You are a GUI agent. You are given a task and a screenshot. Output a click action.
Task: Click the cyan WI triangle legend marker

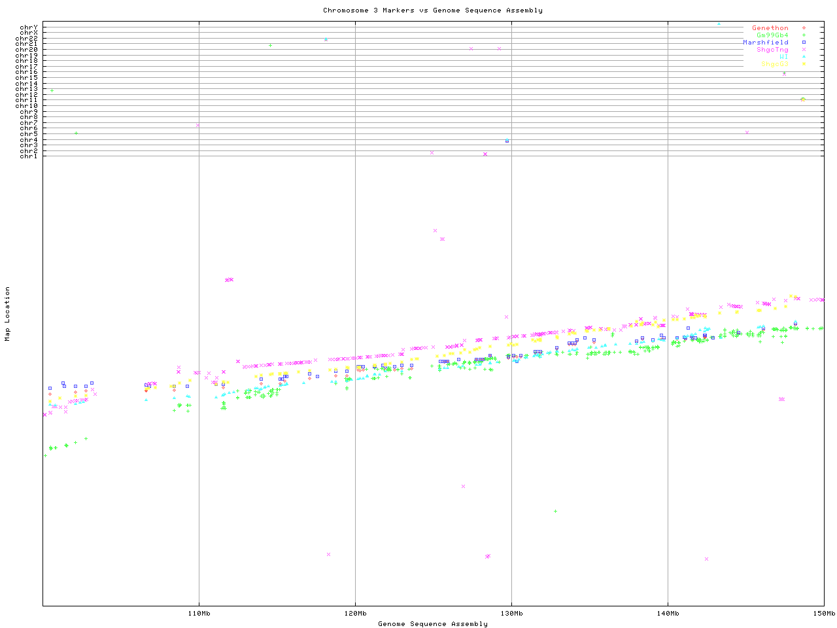tap(803, 57)
